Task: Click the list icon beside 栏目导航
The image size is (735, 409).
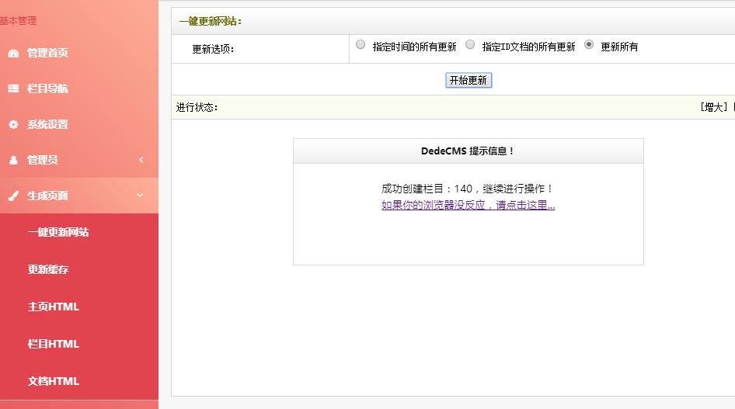Action: coord(13,88)
